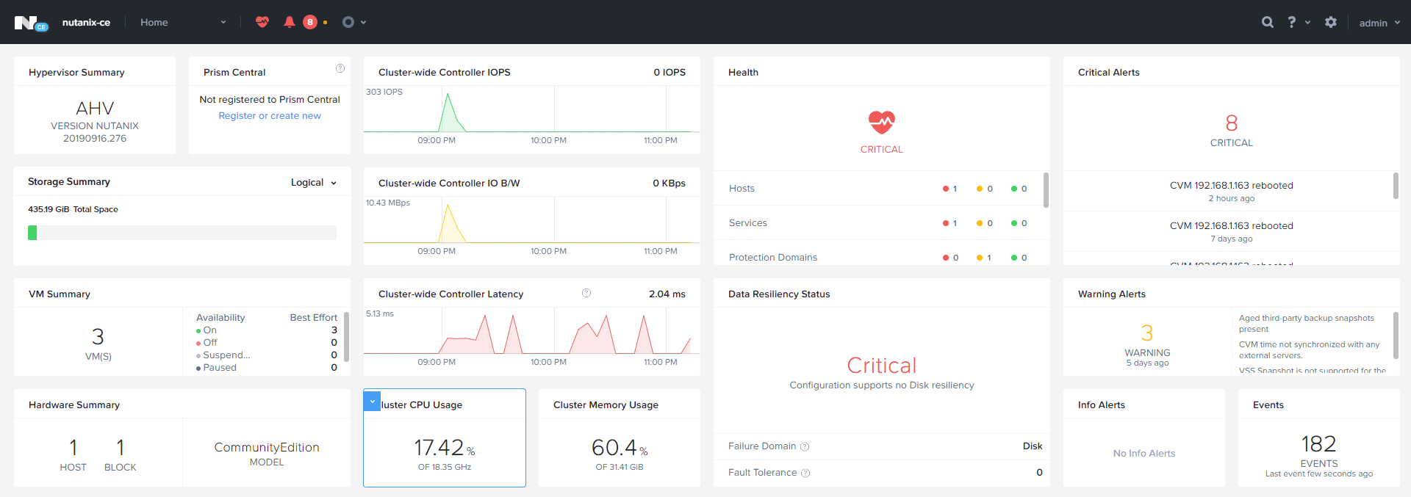Click the Prism Central help icon
1411x497 pixels.
point(340,68)
